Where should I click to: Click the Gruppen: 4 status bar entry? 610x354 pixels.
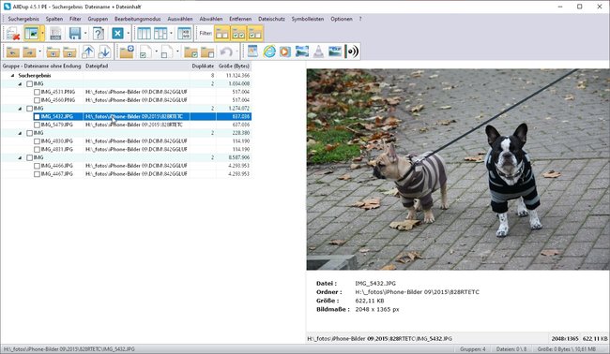(x=472, y=349)
